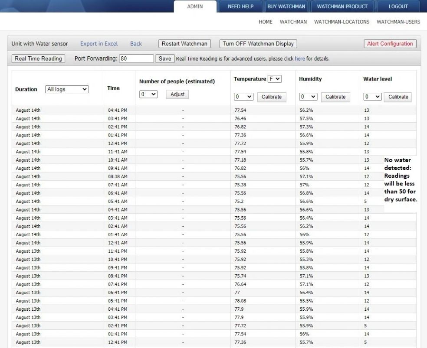Select the 08:38 AM time cell

[118, 176]
